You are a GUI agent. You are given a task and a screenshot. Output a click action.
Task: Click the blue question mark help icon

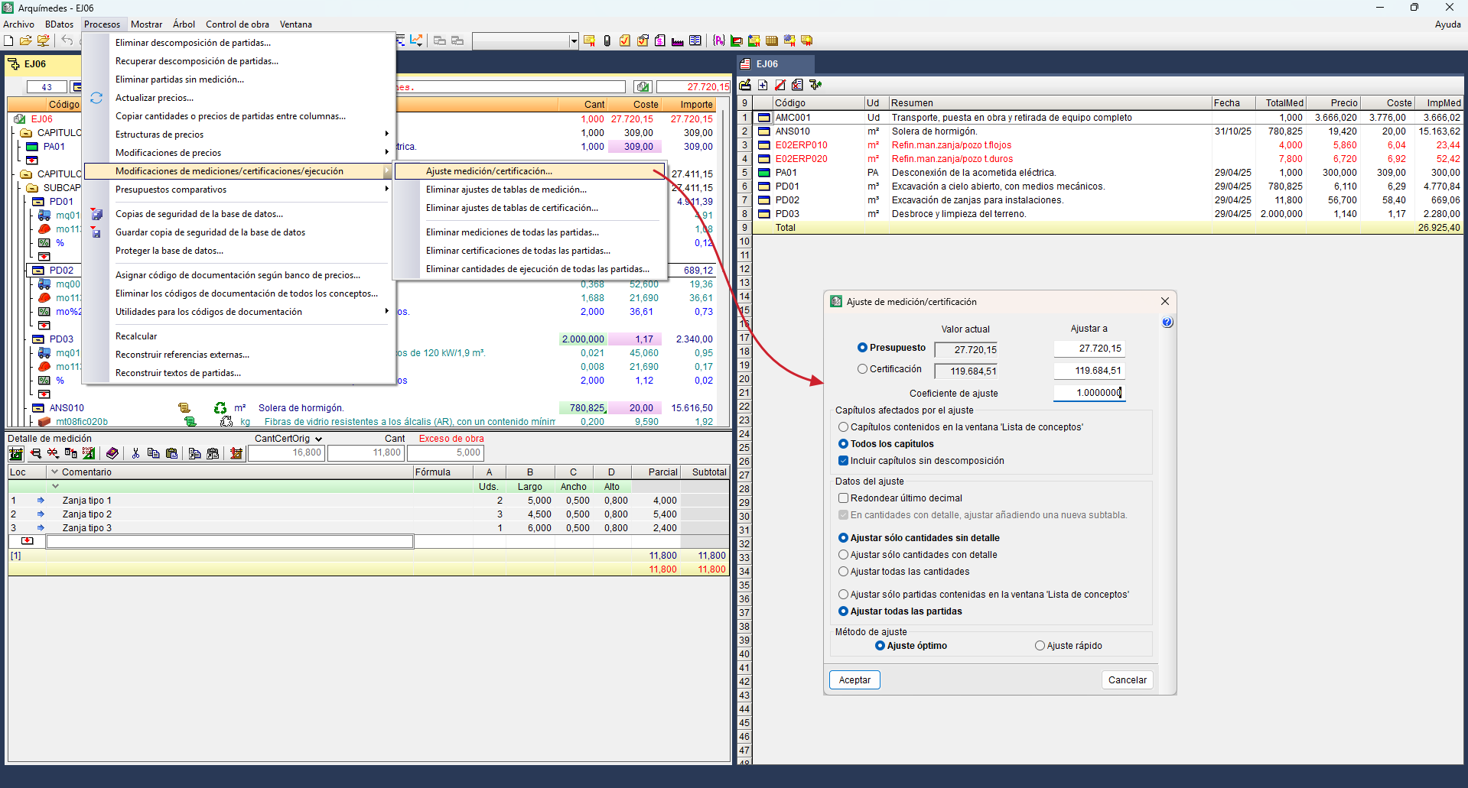[1167, 323]
